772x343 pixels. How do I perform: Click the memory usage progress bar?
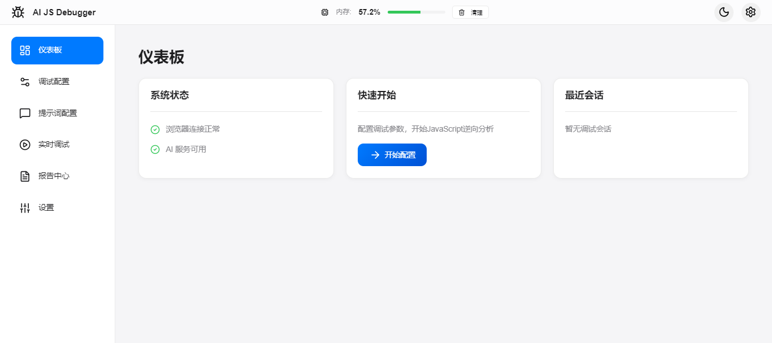click(x=416, y=12)
